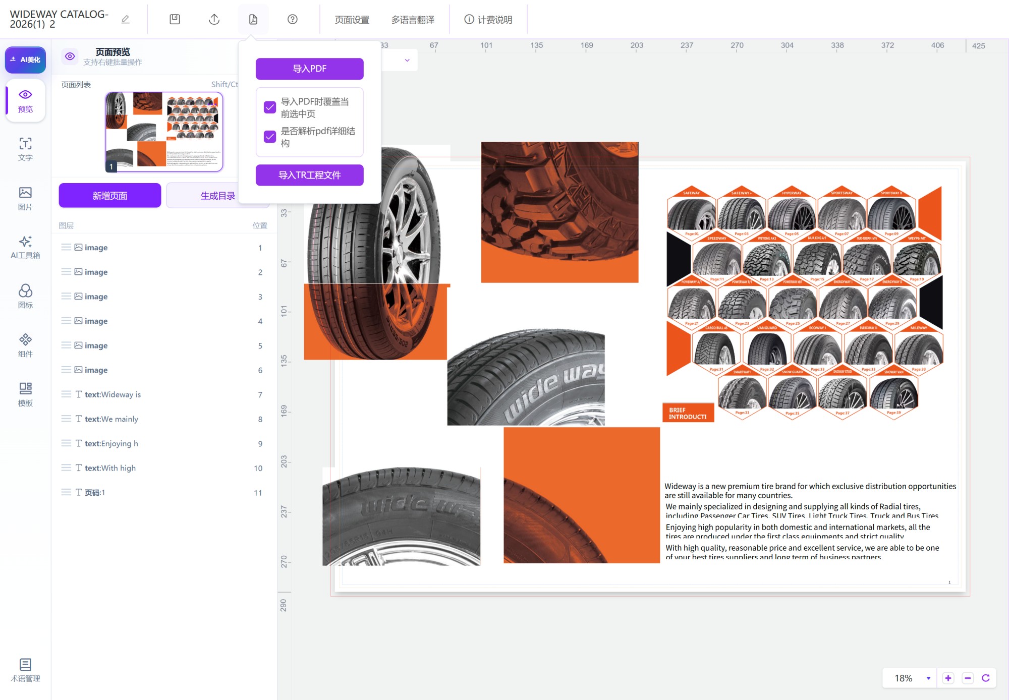Click the AI美化 button
The image size is (1009, 700).
25,60
